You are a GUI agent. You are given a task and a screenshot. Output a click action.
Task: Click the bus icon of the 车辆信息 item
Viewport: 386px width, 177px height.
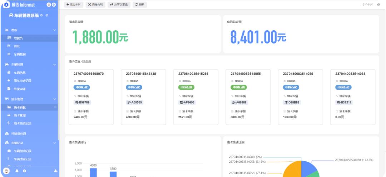click(x=9, y=73)
